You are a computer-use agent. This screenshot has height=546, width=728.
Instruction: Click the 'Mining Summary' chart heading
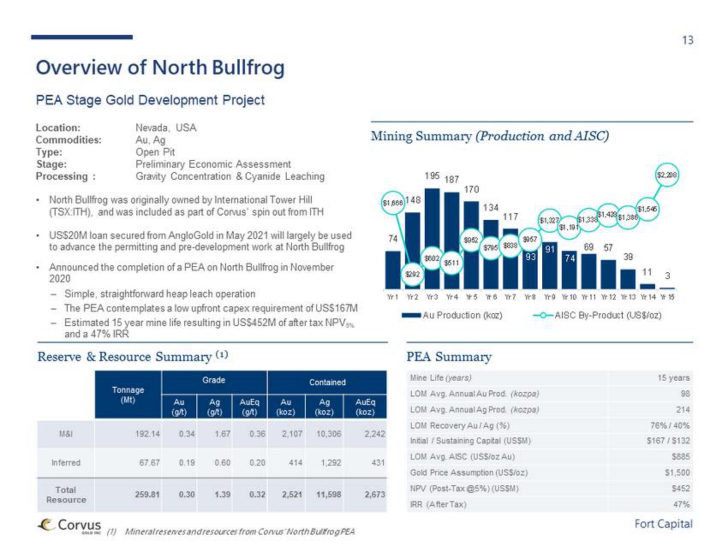490,136
